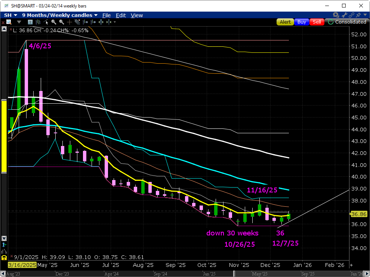Click the crosshair tool in toolbar

tap(69, 22)
